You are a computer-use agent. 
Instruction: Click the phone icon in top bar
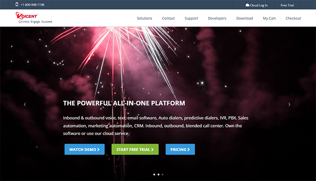click(x=17, y=5)
